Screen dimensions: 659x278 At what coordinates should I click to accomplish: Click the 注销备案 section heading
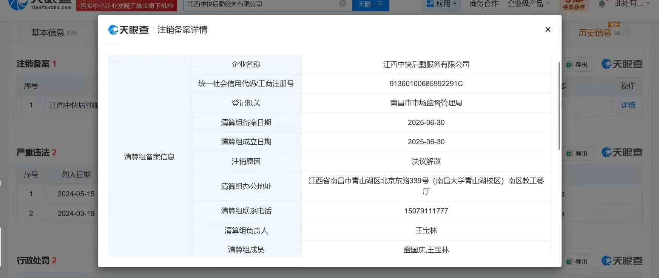tap(33, 64)
